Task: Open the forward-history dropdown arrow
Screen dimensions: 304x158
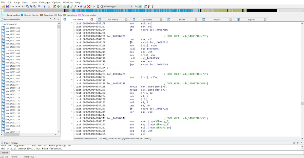Action: click(x=22, y=6)
